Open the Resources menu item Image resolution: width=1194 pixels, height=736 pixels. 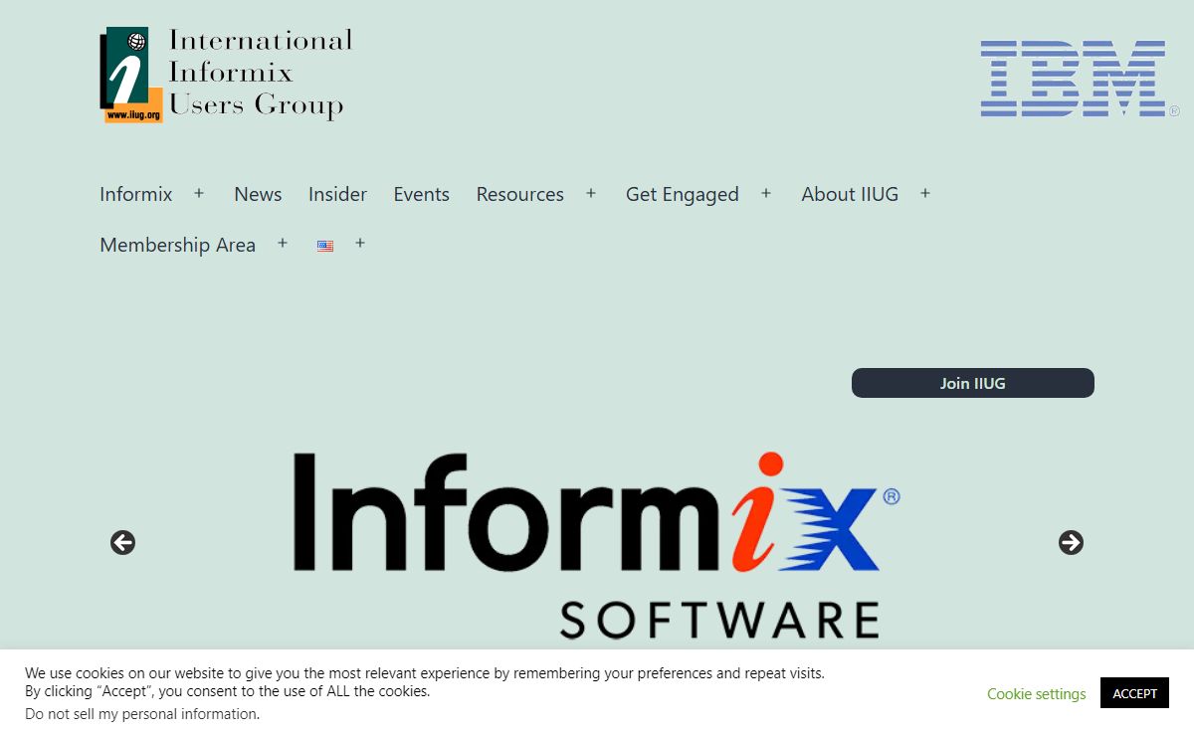pyautogui.click(x=520, y=194)
